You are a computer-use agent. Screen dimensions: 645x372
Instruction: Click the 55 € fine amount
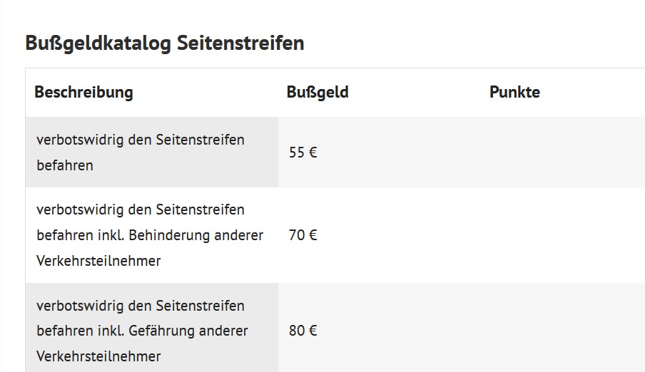click(303, 153)
